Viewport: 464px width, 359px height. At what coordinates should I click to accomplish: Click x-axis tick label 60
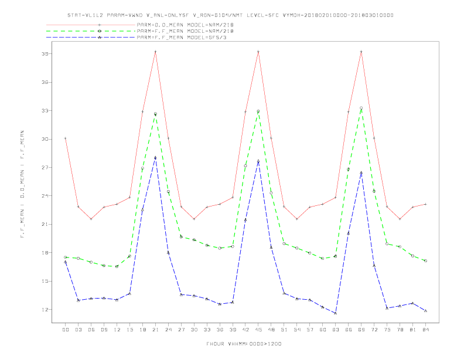(323, 330)
